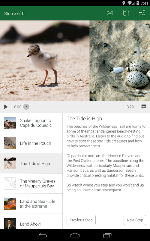This screenshot has height=241, width=150.
Task: Open the audio transcript icon
Action: [x=144, y=107]
